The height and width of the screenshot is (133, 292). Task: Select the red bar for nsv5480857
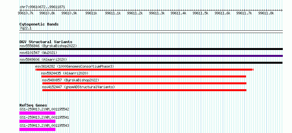click(x=144, y=83)
